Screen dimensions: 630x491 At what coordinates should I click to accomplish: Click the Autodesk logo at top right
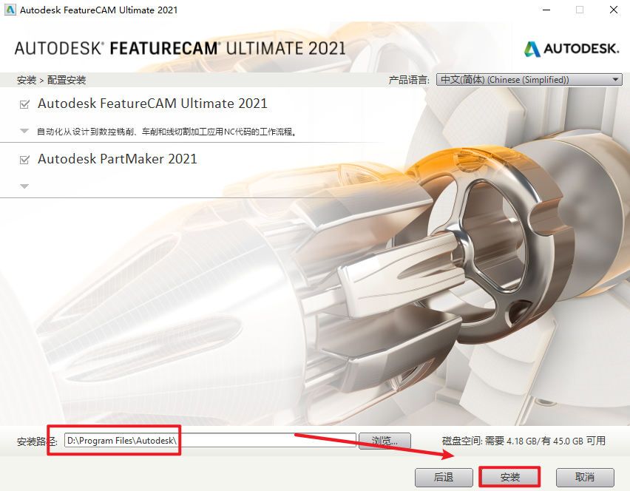pyautogui.click(x=572, y=49)
